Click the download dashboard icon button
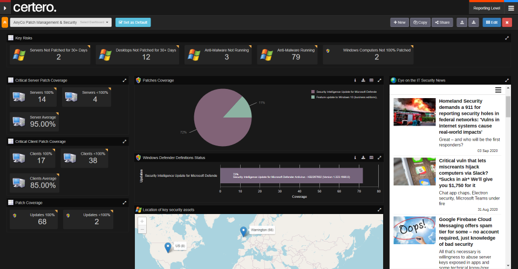518x269 pixels. click(x=473, y=22)
